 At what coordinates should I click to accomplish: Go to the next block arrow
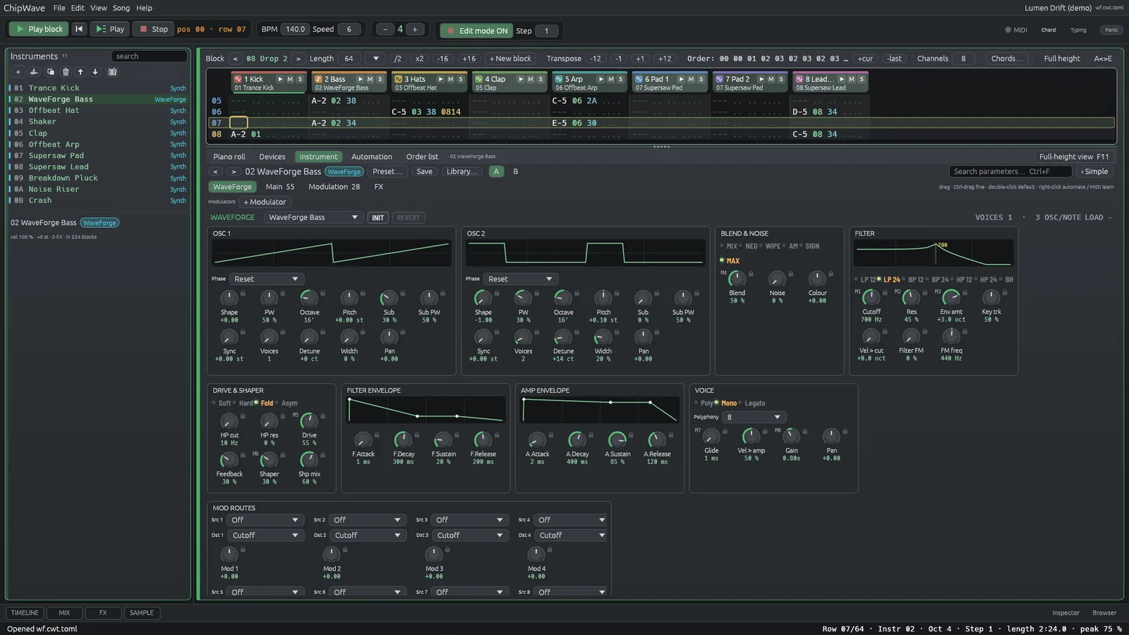(298, 59)
